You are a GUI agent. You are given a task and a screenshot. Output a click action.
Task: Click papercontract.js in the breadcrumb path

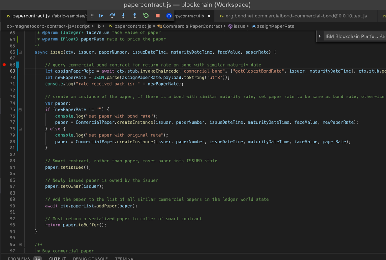(x=133, y=26)
